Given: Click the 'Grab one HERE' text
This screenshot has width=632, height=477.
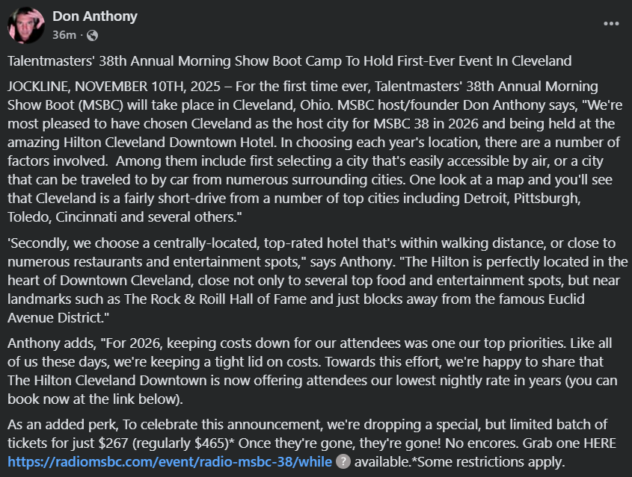Looking at the screenshot, I should click(x=570, y=443).
